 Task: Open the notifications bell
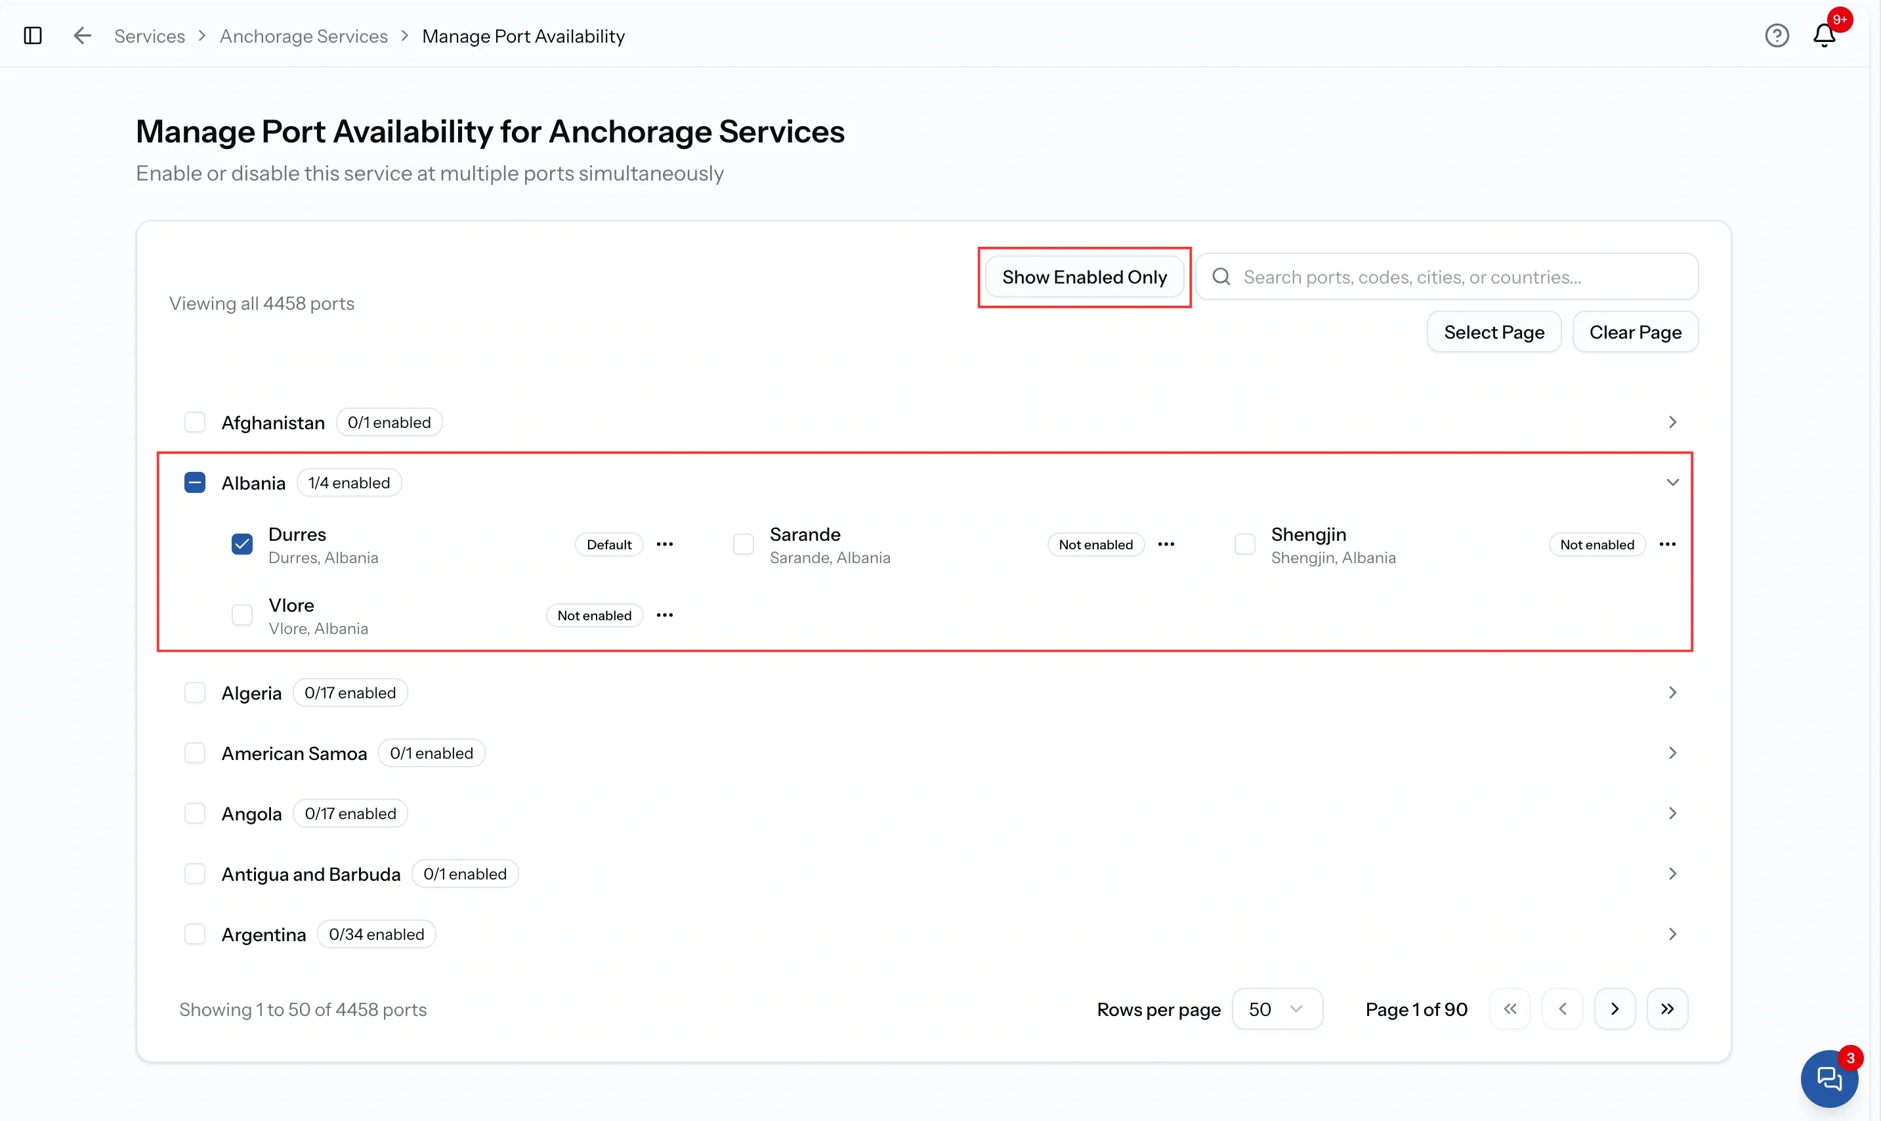click(1825, 35)
